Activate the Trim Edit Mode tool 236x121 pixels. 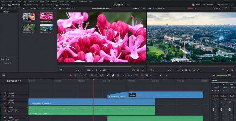(76, 75)
